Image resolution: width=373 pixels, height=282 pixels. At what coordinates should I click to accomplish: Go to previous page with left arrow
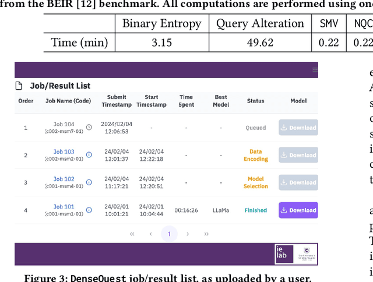[x=150, y=234]
